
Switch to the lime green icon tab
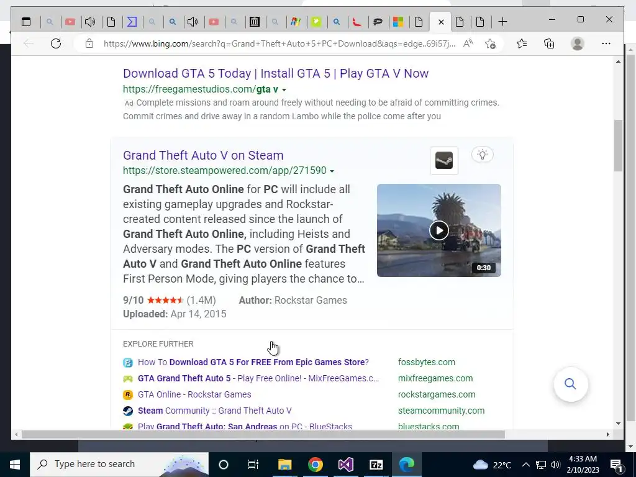[x=316, y=22]
